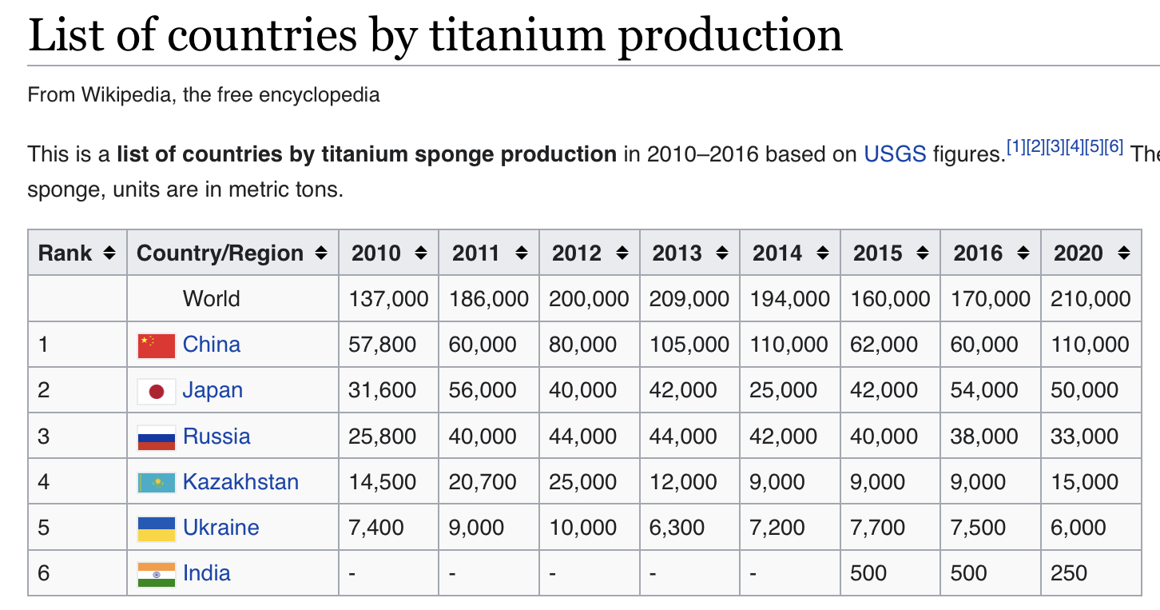Open the USGS link
Image resolution: width=1160 pixels, height=610 pixels.
[895, 153]
